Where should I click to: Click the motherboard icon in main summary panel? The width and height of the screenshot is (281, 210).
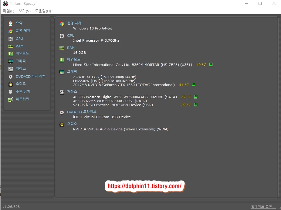62,60
